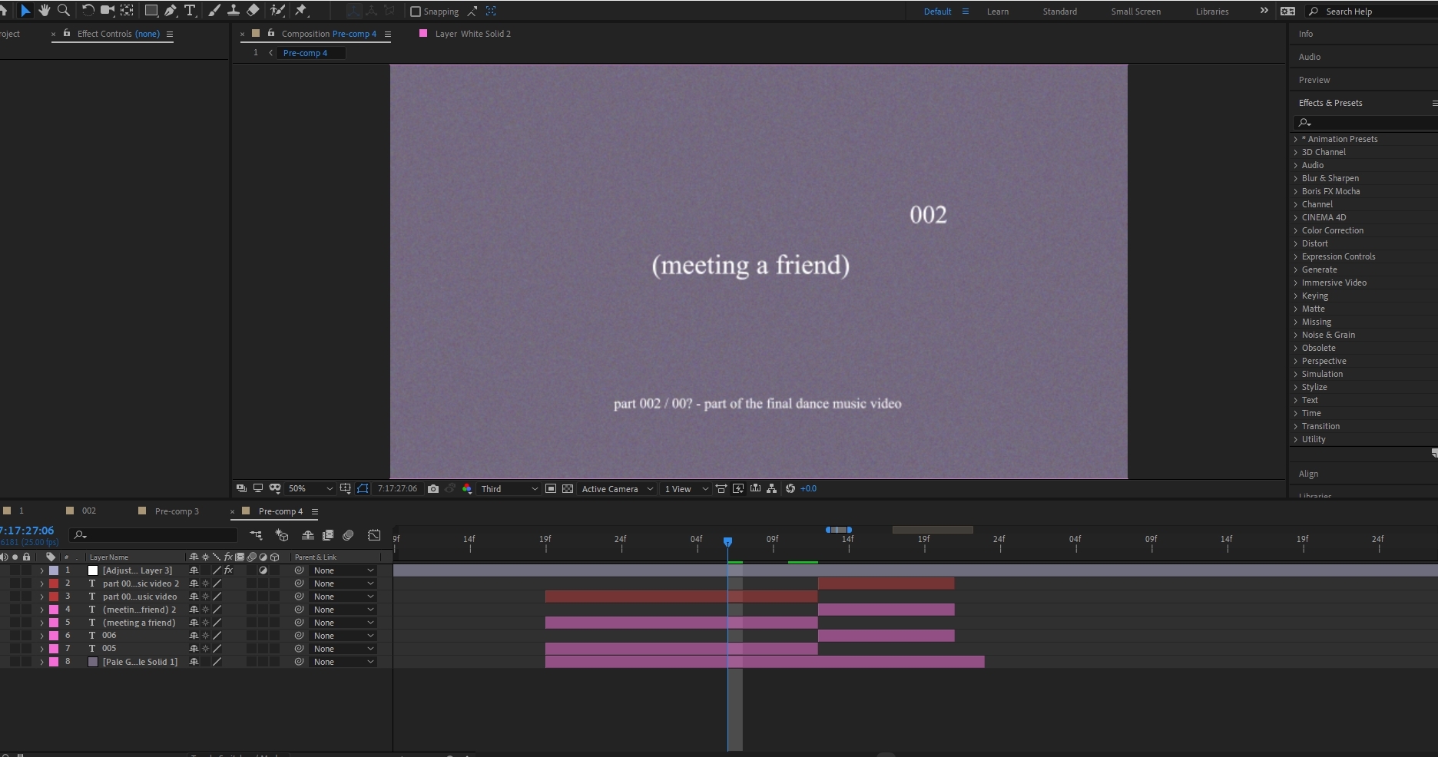Switch to the Learn workspace
Image resolution: width=1438 pixels, height=757 pixels.
[998, 12]
